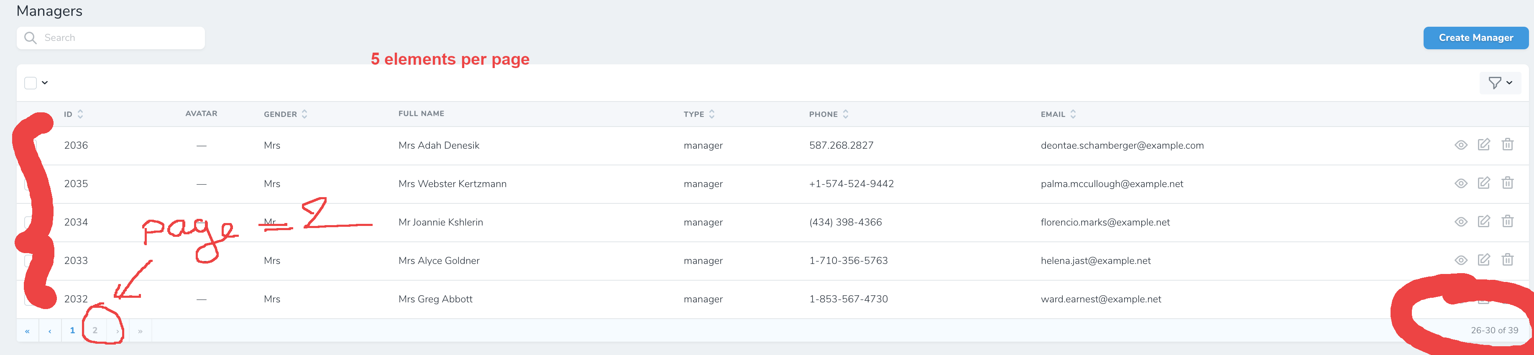Edit manager 2033 record
Viewport: 1534px width, 355px height.
(1483, 260)
